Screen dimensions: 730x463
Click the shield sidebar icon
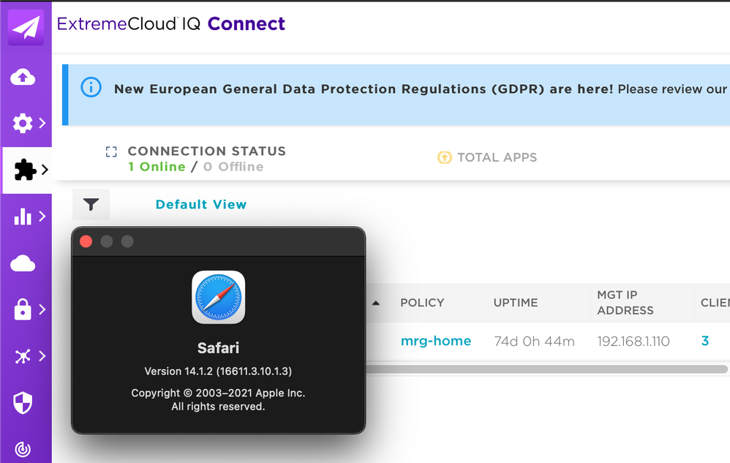23,402
